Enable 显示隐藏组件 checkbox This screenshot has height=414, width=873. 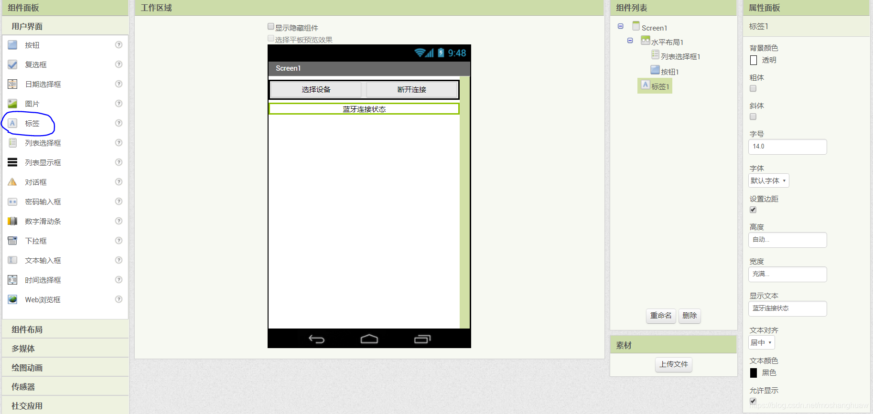point(271,27)
